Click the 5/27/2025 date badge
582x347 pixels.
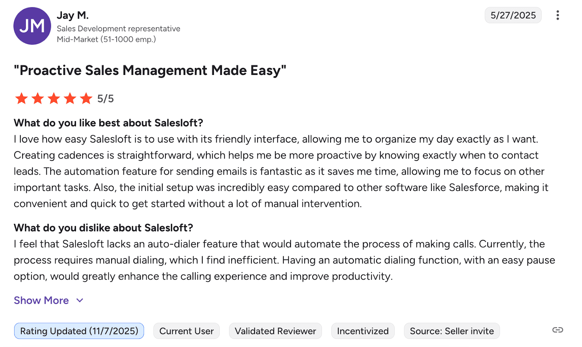[x=513, y=15]
